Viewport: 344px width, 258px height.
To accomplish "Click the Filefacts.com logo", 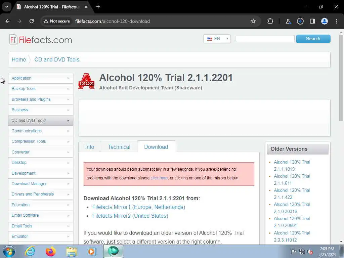I will (x=41, y=40).
